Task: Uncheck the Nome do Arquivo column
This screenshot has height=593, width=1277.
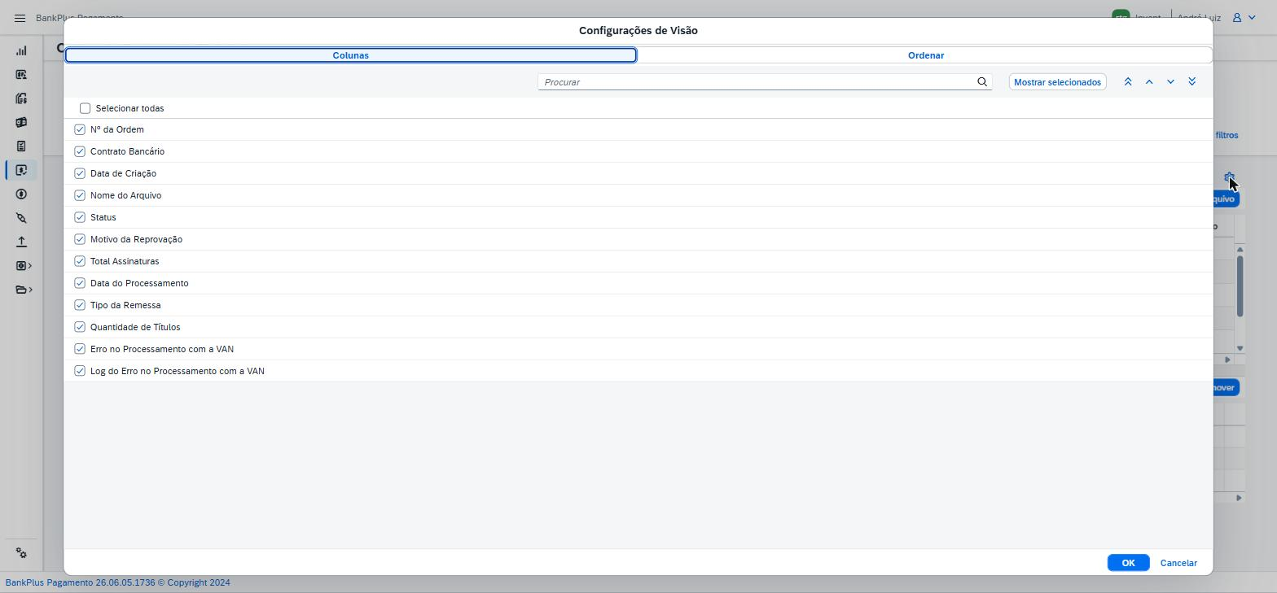Action: click(x=80, y=195)
